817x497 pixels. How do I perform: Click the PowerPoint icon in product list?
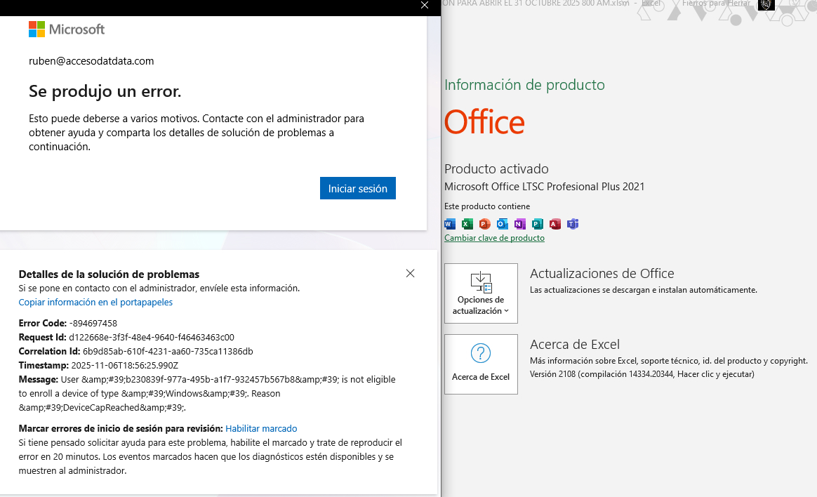point(485,224)
